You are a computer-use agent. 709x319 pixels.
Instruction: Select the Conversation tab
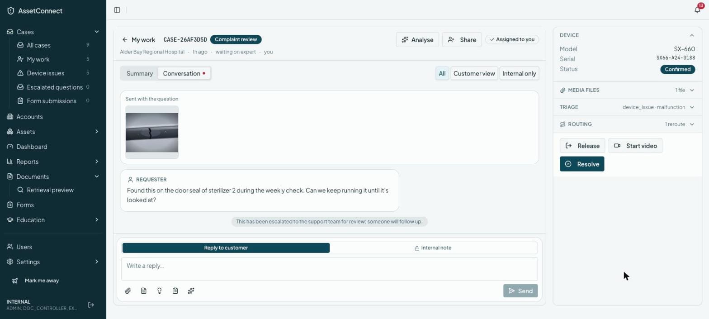(x=184, y=73)
